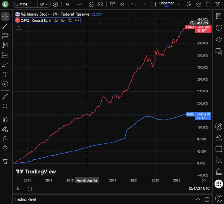Hide the CNM2 comparison series
Screen dimensions: 224x204
(56, 20)
